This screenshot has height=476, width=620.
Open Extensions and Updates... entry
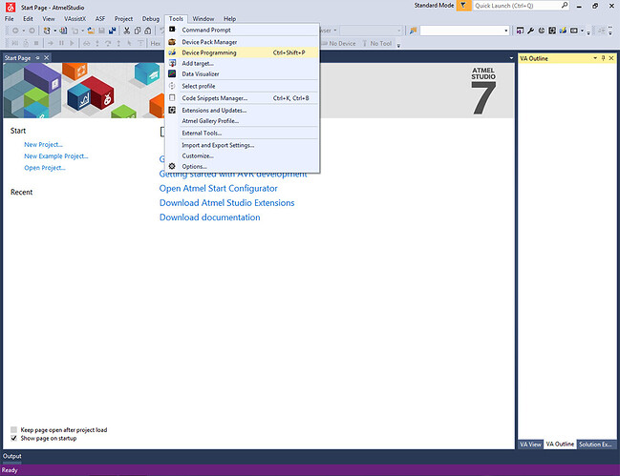point(242,110)
